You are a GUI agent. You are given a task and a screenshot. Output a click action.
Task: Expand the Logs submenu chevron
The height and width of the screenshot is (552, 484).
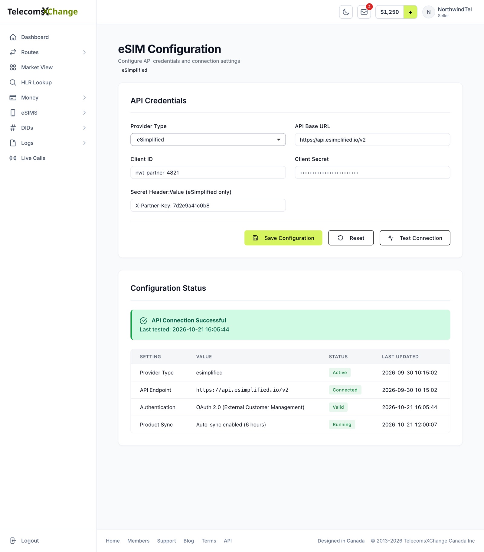pyautogui.click(x=84, y=143)
